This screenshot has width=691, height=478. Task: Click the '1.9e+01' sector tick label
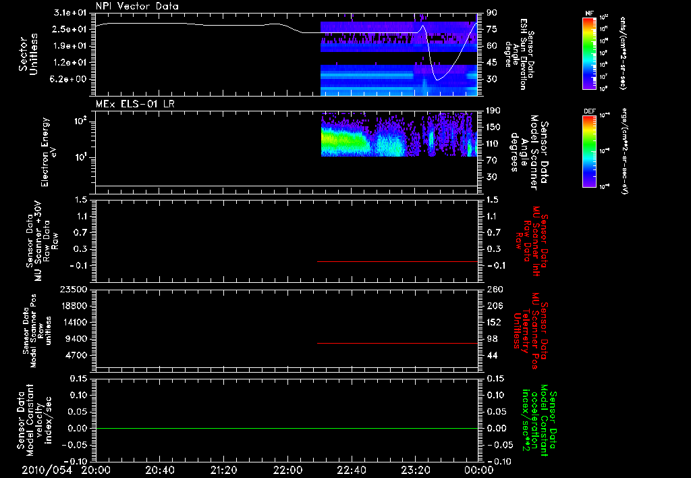(70, 46)
